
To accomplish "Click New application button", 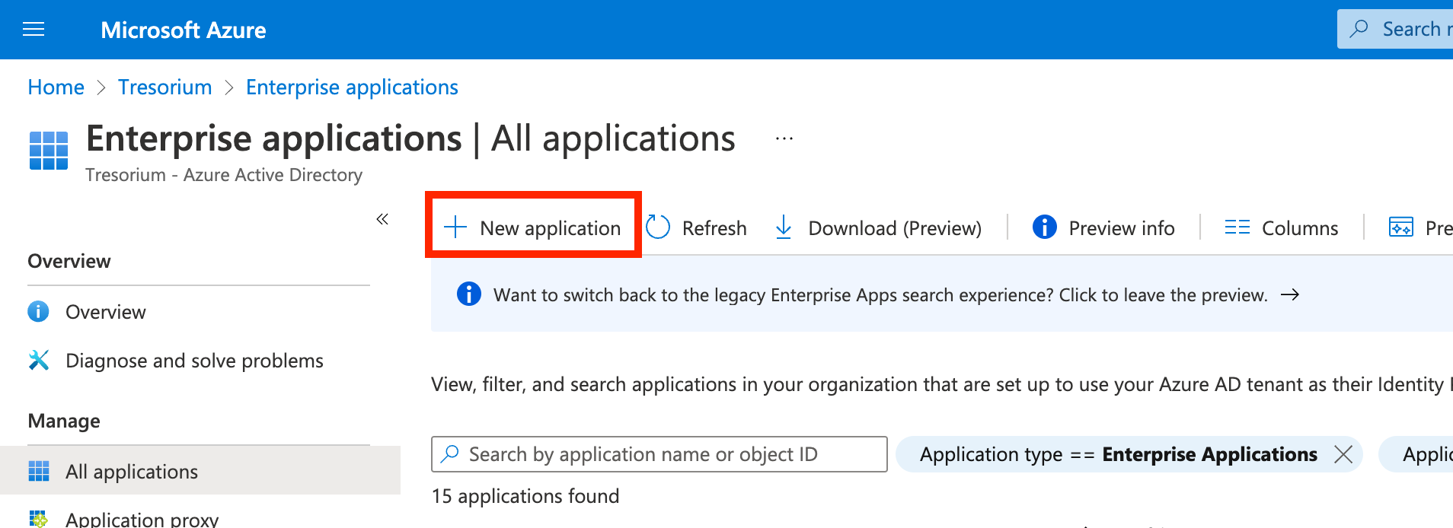I will pos(533,227).
